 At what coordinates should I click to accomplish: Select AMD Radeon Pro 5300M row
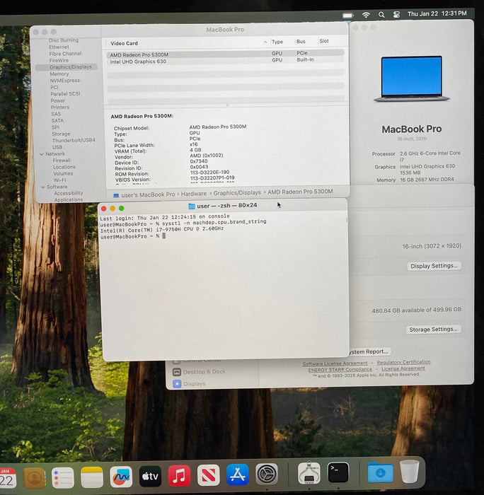pos(226,54)
